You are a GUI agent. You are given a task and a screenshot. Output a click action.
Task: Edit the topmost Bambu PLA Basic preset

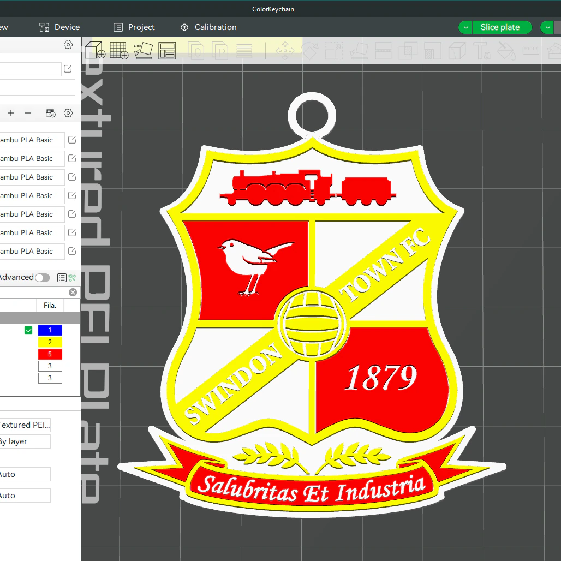click(72, 140)
